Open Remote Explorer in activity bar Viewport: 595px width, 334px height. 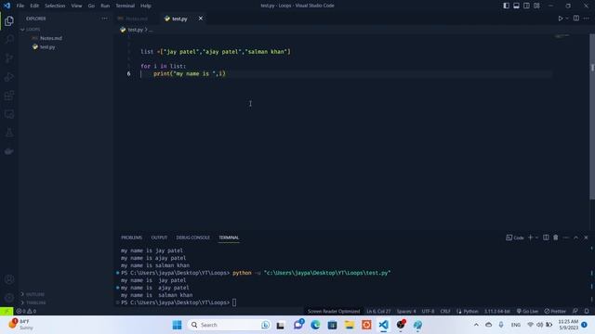tap(9, 113)
